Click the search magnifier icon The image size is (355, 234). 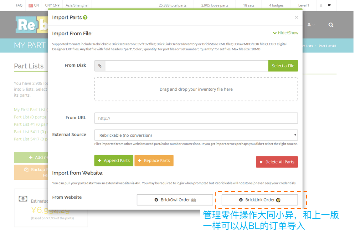coord(331,25)
